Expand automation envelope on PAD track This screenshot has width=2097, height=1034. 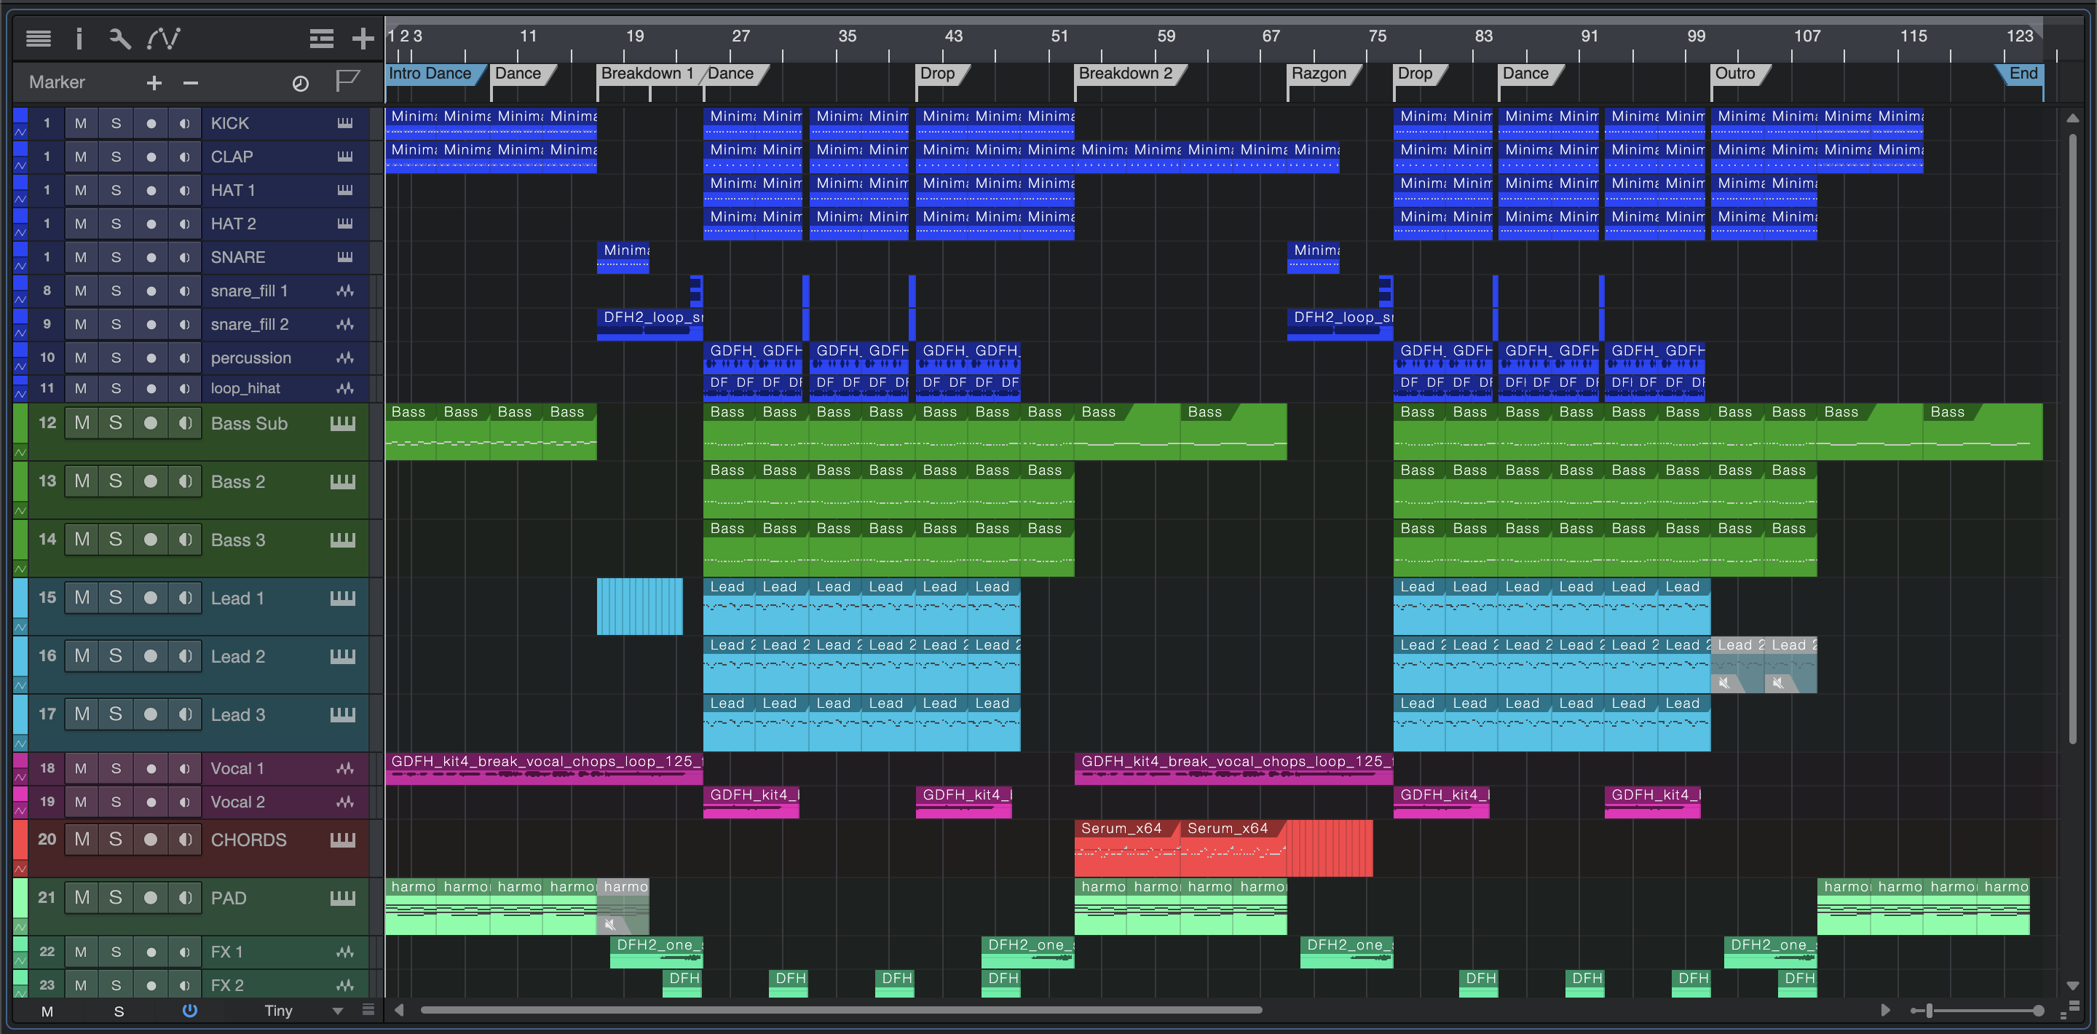(20, 928)
